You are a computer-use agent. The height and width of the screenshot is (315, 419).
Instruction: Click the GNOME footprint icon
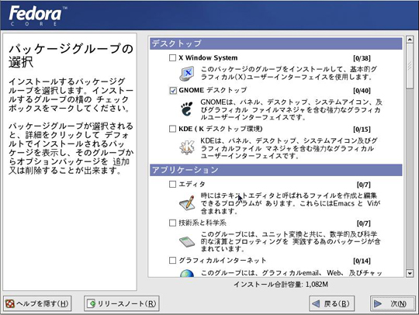click(x=187, y=109)
